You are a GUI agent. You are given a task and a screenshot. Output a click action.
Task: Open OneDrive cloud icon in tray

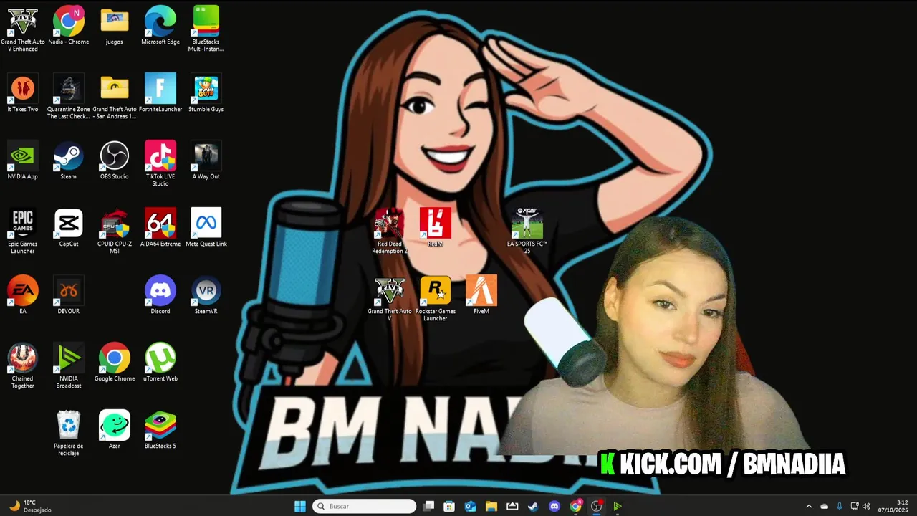coord(824,506)
